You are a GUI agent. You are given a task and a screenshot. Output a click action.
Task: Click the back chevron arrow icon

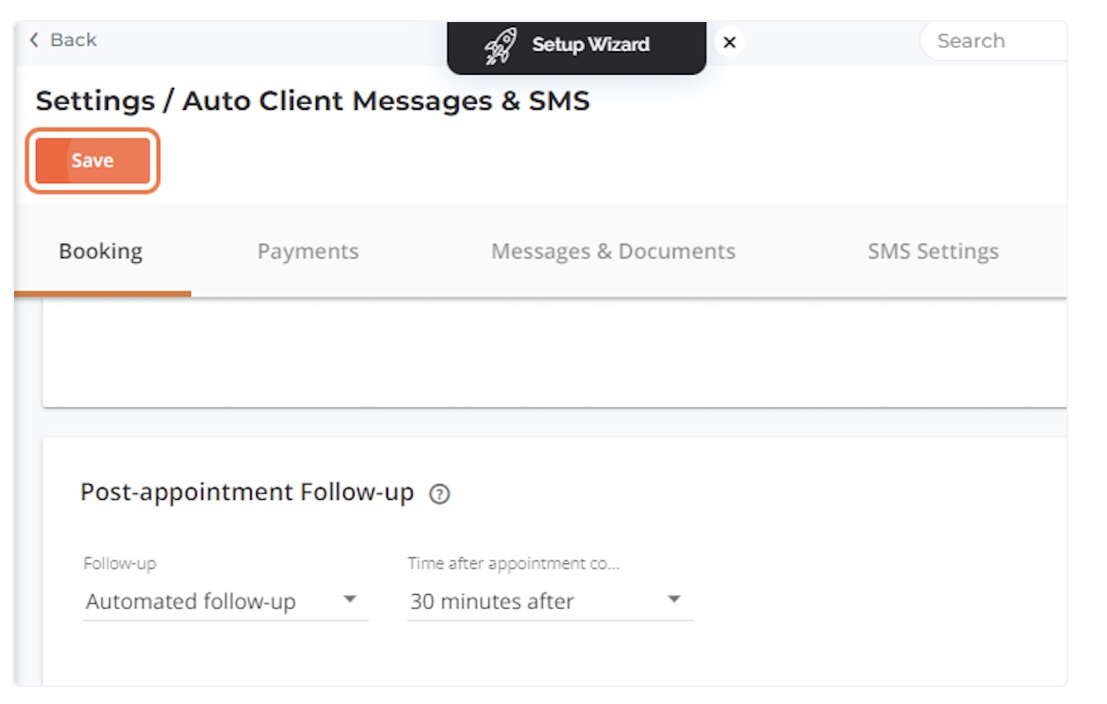point(34,40)
